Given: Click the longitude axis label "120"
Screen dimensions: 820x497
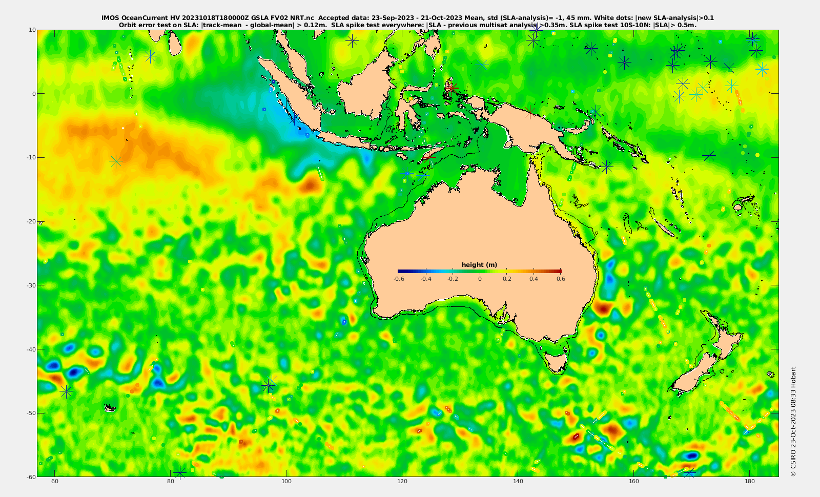Looking at the screenshot, I should tap(402, 481).
